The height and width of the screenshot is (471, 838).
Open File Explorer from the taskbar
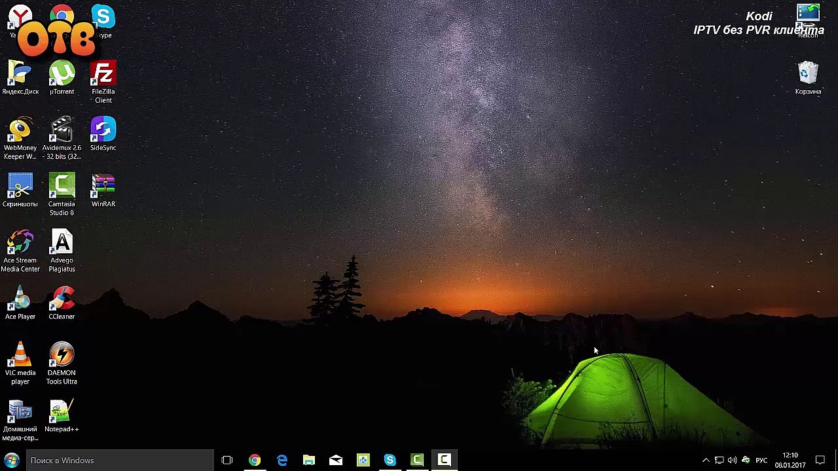pyautogui.click(x=309, y=461)
